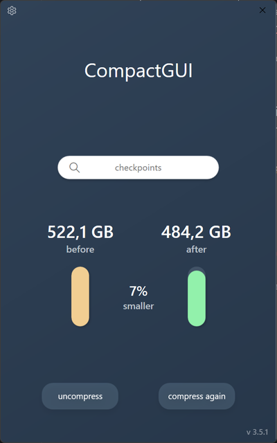Select the checkpoints folder search field
Viewport: 277px width, 443px height.
tap(138, 168)
